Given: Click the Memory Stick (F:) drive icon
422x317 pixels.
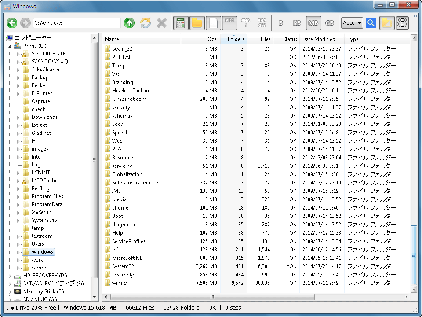Looking at the screenshot, I should [x=18, y=291].
